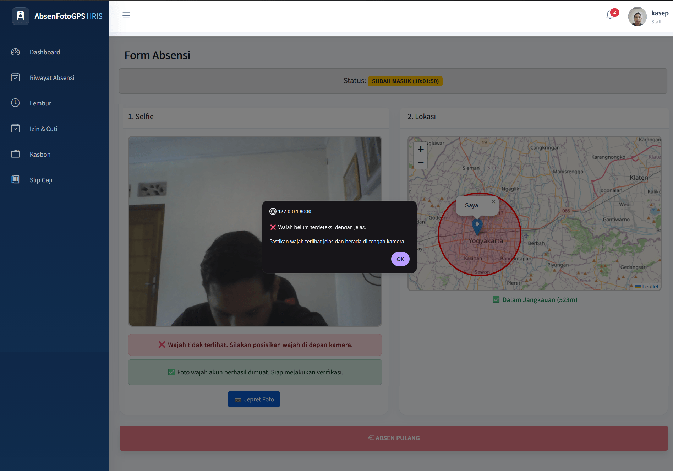Click the Yogyakarta label on map

coord(486,241)
